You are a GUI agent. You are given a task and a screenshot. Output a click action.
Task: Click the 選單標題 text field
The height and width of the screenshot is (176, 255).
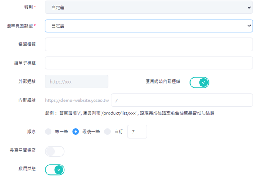tap(149, 44)
